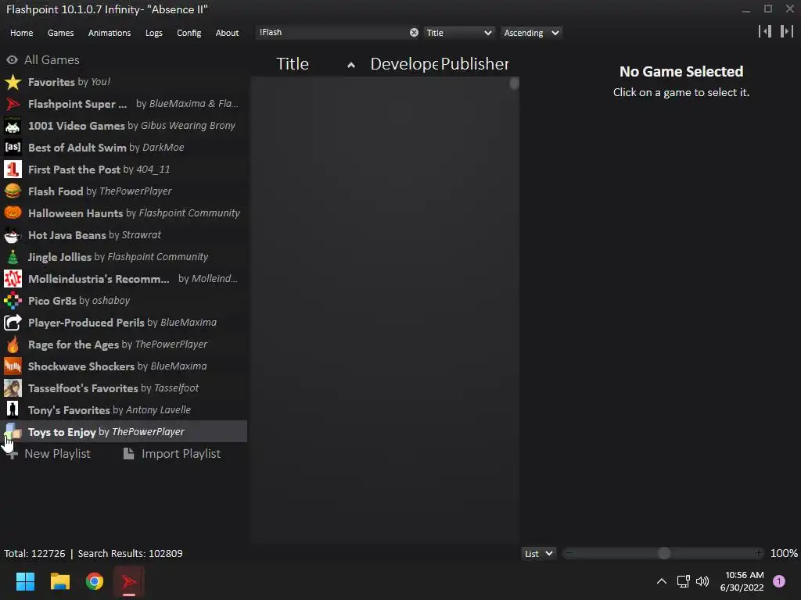This screenshot has height=600, width=801.
Task: Select the Shockwave Shockers playlist
Action: click(x=124, y=366)
